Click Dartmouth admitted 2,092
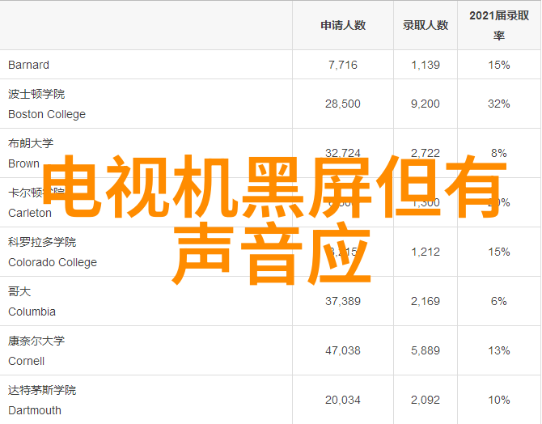The width and height of the screenshot is (542, 424). coord(426,400)
